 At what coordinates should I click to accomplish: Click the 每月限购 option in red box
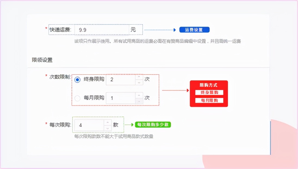(209, 100)
